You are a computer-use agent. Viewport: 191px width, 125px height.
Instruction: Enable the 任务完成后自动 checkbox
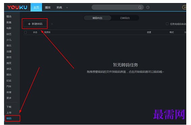[167, 24]
